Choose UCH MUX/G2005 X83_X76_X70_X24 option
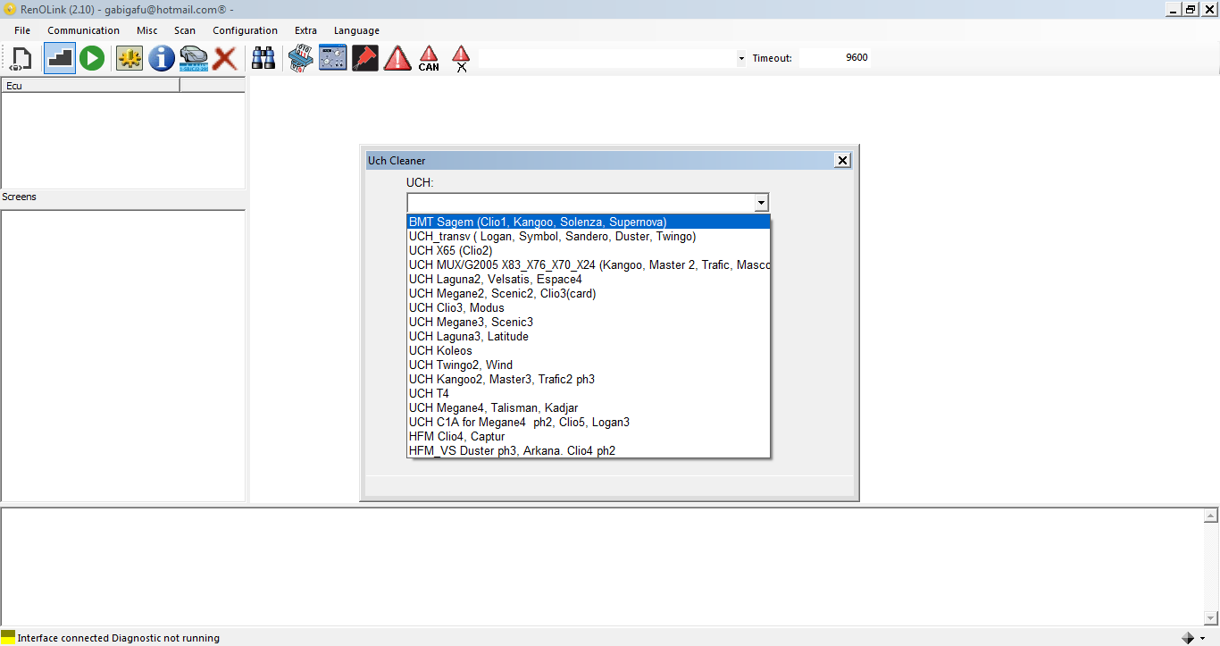Viewport: 1220px width, 646px height. 589,264
